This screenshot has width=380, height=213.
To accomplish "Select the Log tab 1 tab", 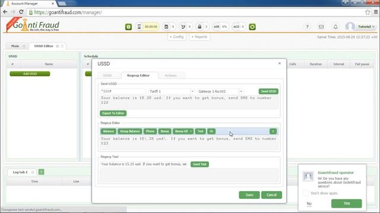I will [x=20, y=172].
